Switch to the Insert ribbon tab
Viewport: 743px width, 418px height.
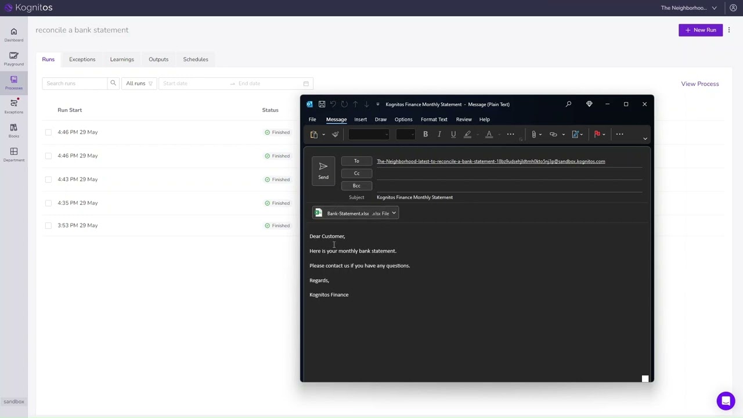click(x=360, y=120)
